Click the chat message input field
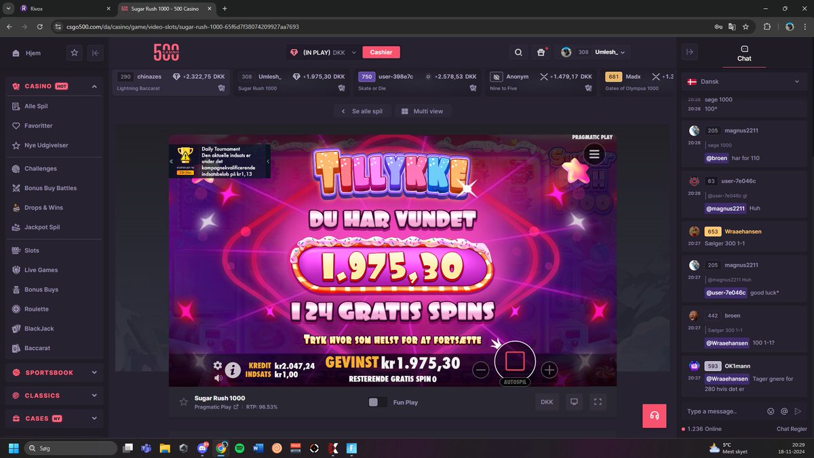This screenshot has height=458, width=814. click(x=724, y=411)
